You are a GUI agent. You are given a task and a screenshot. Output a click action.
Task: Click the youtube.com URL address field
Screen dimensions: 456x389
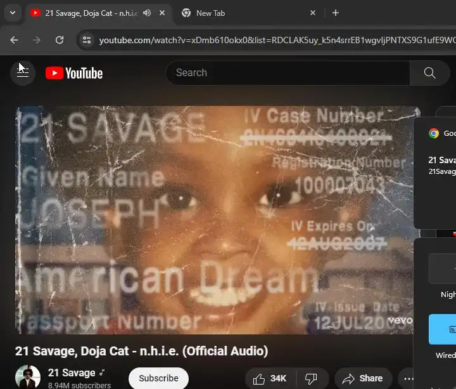[277, 40]
